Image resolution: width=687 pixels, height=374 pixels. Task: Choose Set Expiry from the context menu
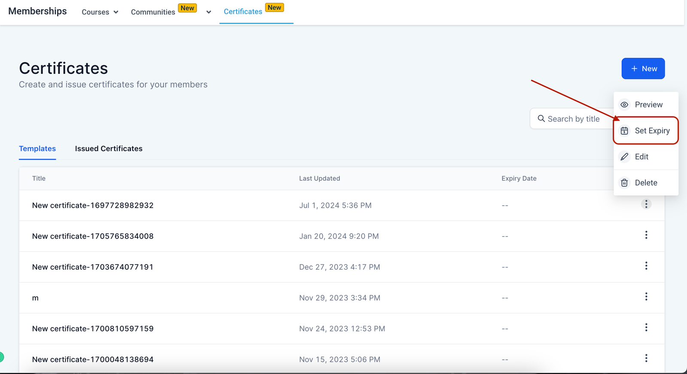pos(652,131)
